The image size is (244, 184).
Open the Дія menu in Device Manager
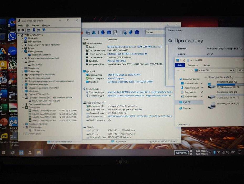[x=28, y=25]
